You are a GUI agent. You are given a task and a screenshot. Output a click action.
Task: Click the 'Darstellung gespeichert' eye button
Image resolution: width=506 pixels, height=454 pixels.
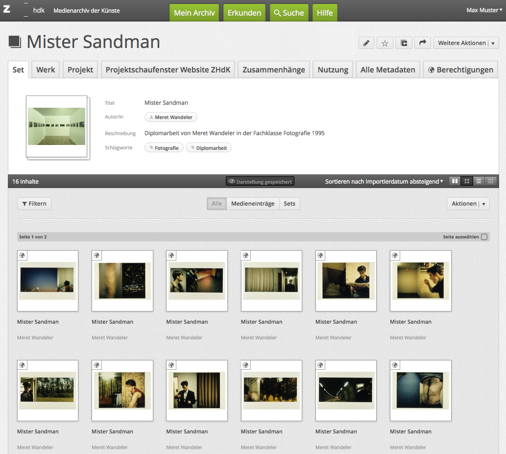260,181
